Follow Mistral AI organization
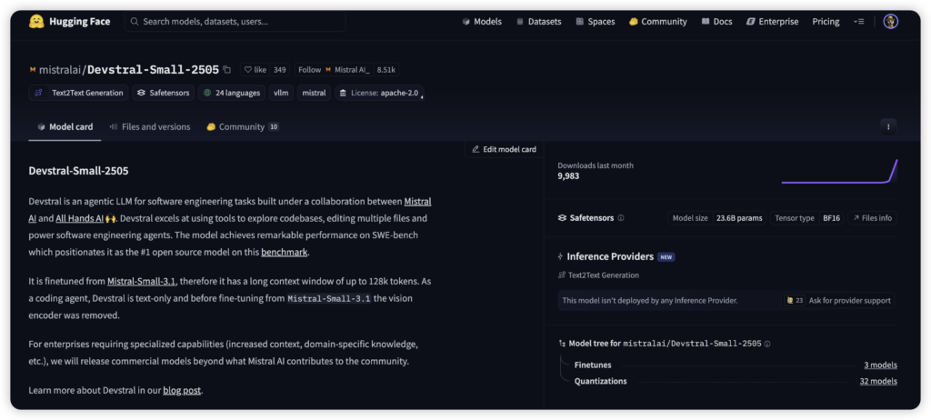 point(309,69)
